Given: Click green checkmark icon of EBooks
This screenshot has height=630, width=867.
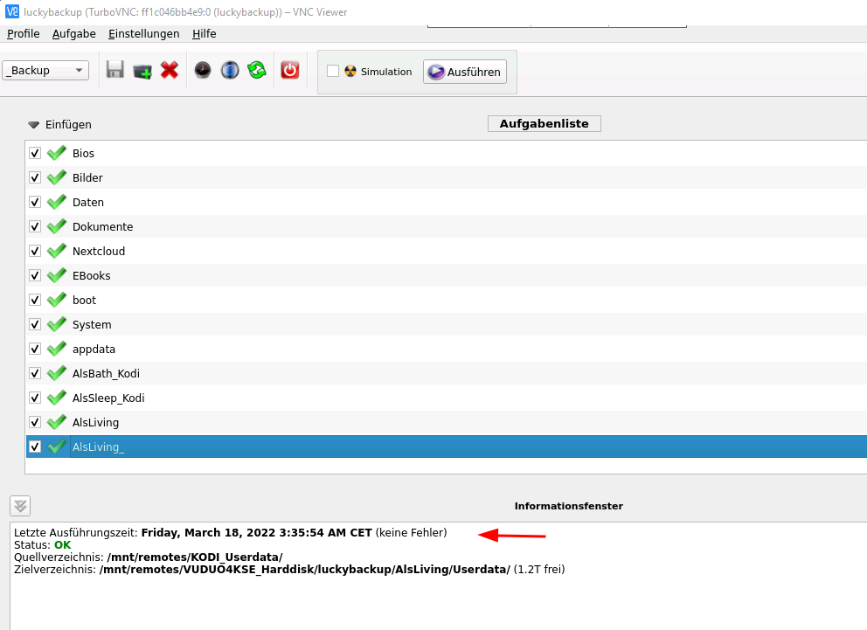Looking at the screenshot, I should [57, 275].
